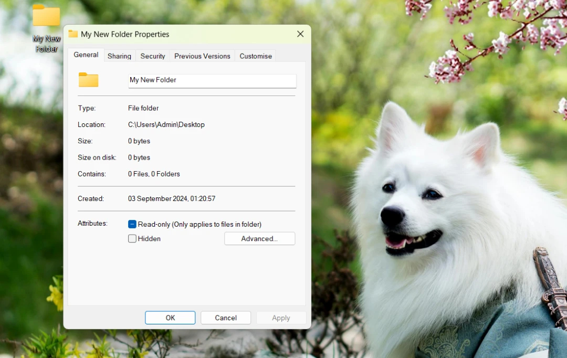Close the My New Folder Properties dialog
The image size is (567, 358).
click(300, 34)
